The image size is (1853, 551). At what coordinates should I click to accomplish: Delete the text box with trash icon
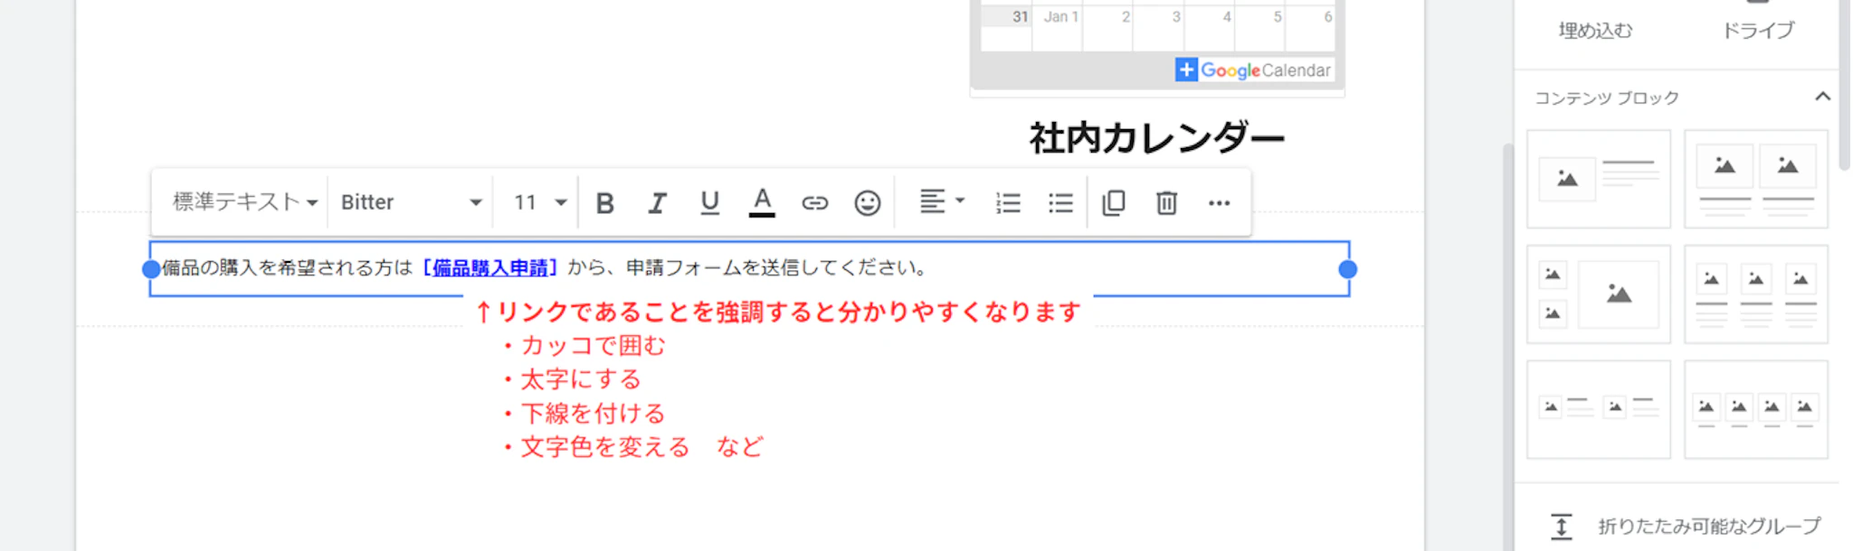(x=1166, y=203)
